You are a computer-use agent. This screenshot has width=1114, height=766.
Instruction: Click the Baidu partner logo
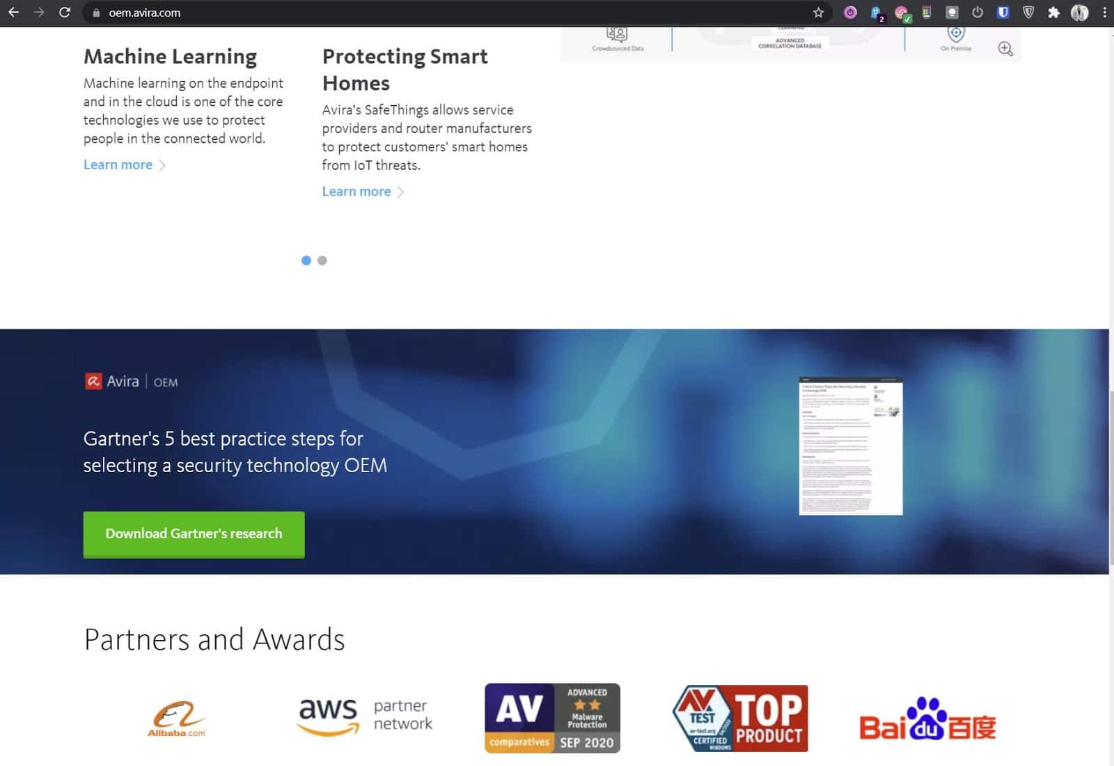point(927,719)
